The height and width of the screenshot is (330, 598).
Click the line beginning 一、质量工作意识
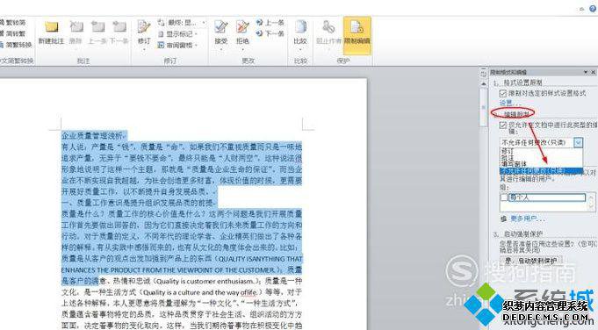click(x=139, y=203)
